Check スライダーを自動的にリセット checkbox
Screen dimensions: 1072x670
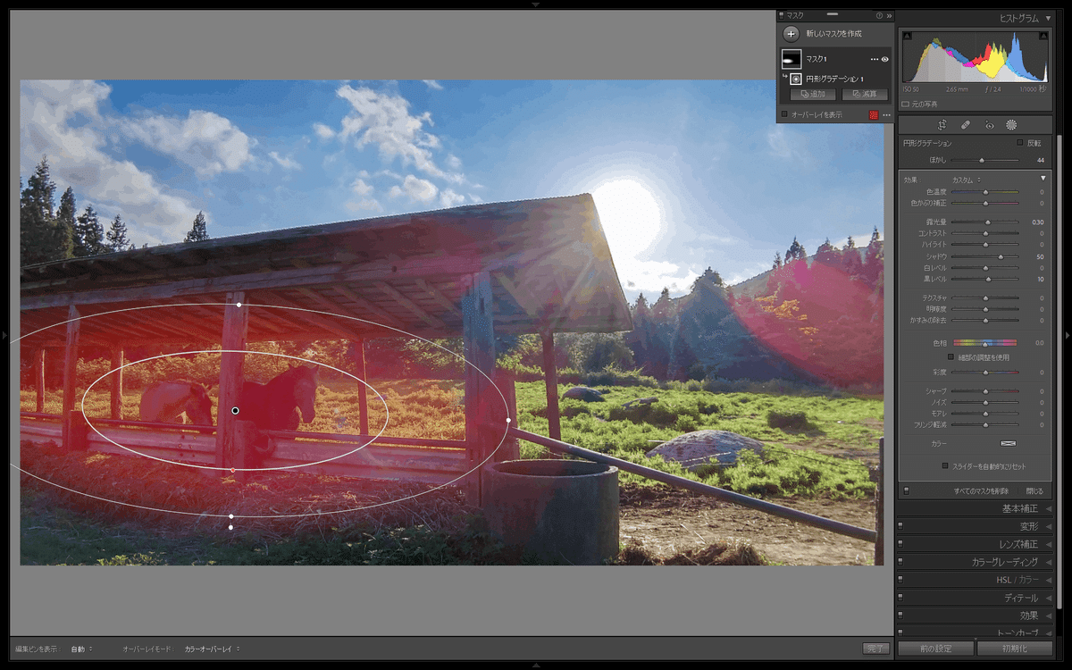click(x=945, y=465)
